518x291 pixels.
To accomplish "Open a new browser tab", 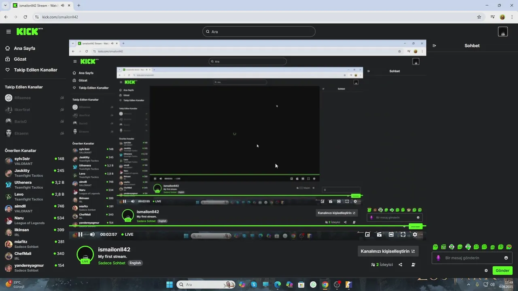I will click(x=79, y=6).
